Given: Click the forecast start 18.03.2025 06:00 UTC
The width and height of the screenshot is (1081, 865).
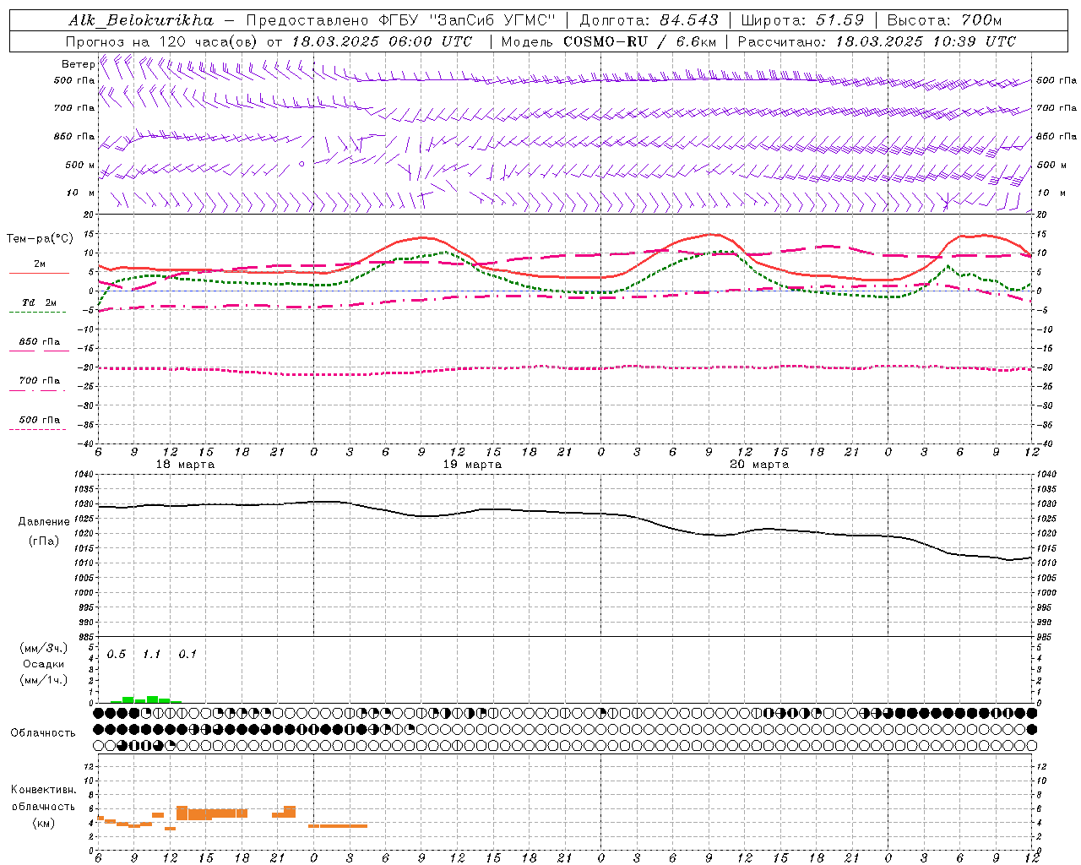Looking at the screenshot, I should 382,41.
